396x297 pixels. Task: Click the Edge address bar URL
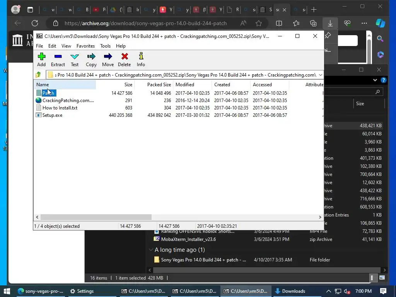[x=145, y=23]
